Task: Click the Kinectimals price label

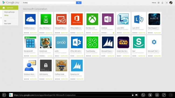Action: tap(50, 56)
